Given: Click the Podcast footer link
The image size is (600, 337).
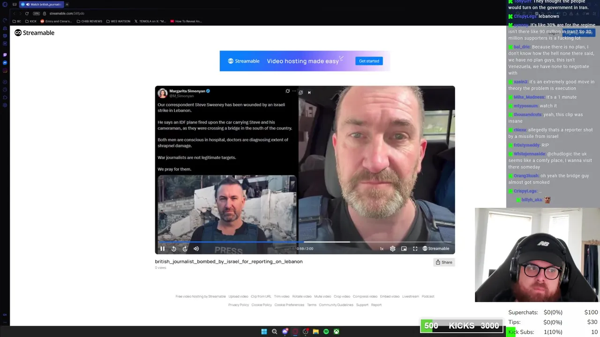Looking at the screenshot, I should coord(428,296).
